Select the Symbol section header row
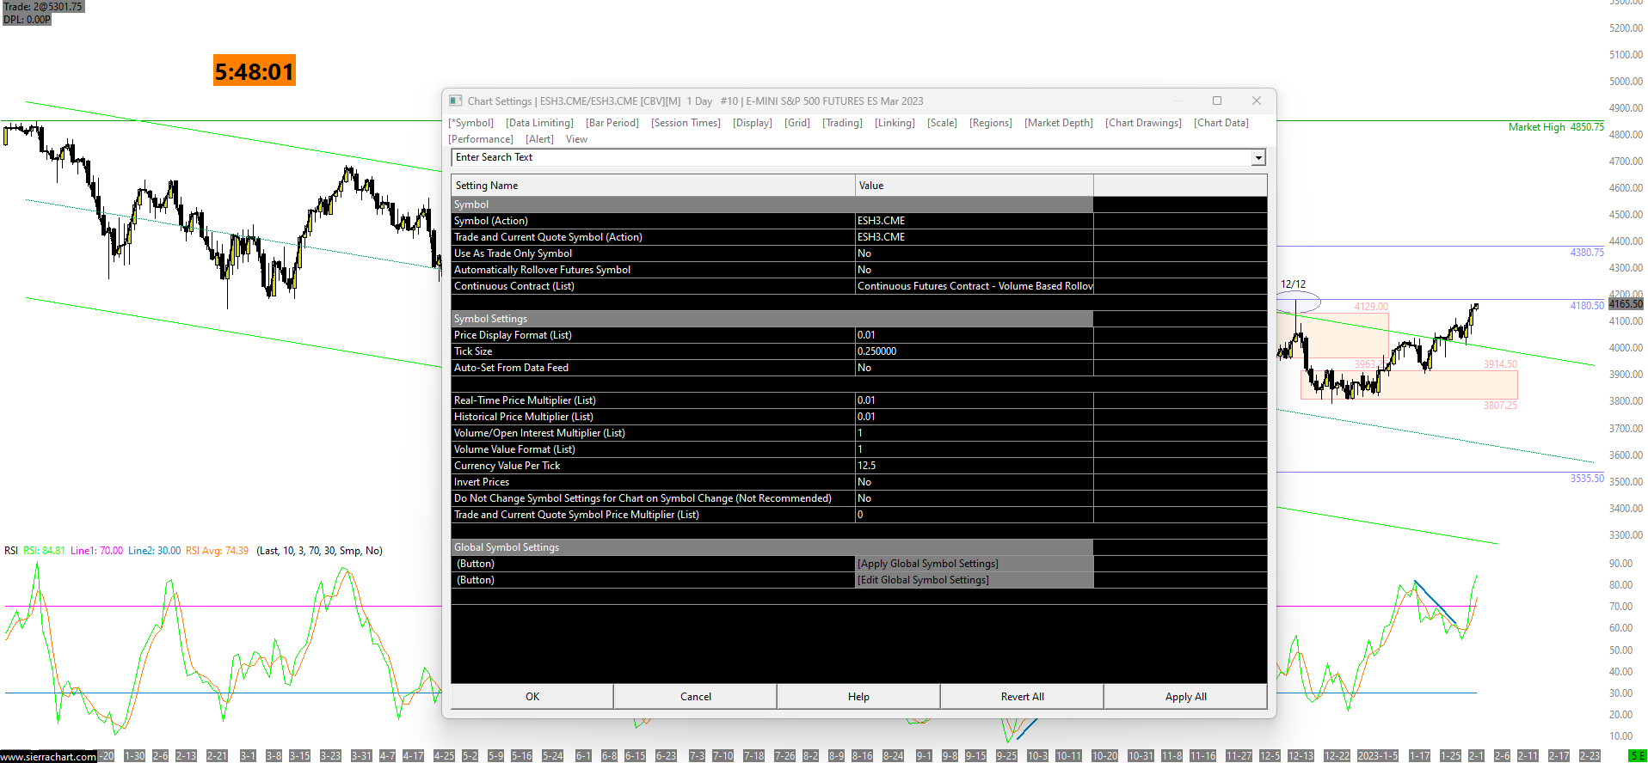The width and height of the screenshot is (1648, 763). tap(772, 204)
